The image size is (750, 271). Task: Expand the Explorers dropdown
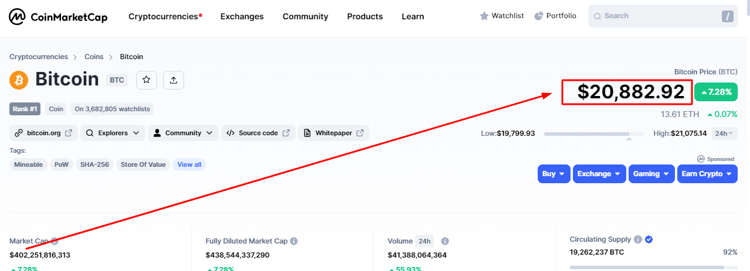[113, 133]
